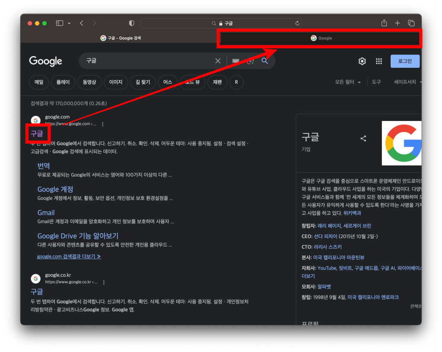Select the 어스 filter chip
The height and width of the screenshot is (352, 442).
point(167,82)
